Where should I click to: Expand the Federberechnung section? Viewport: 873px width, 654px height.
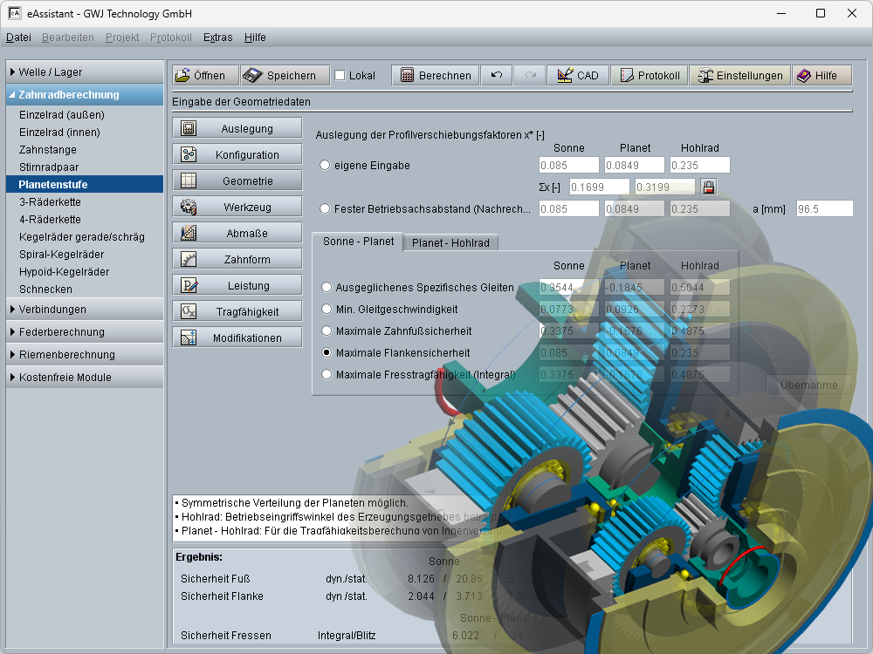pos(84,332)
